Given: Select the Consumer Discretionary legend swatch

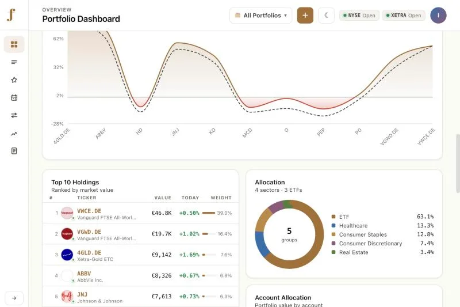Looking at the screenshot, I should (x=333, y=243).
